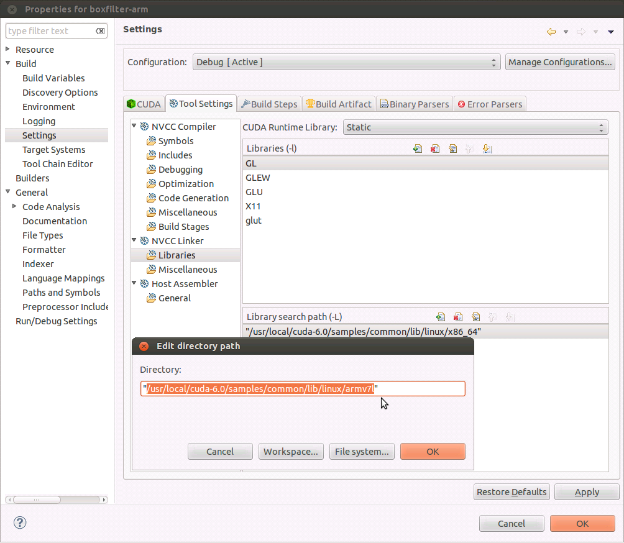Click Cancel in Edit directory path dialog
This screenshot has height=543, width=624.
(x=220, y=452)
